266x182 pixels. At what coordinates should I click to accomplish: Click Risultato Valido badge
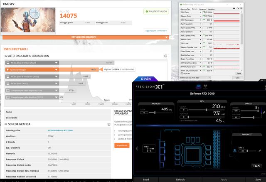click(x=156, y=12)
